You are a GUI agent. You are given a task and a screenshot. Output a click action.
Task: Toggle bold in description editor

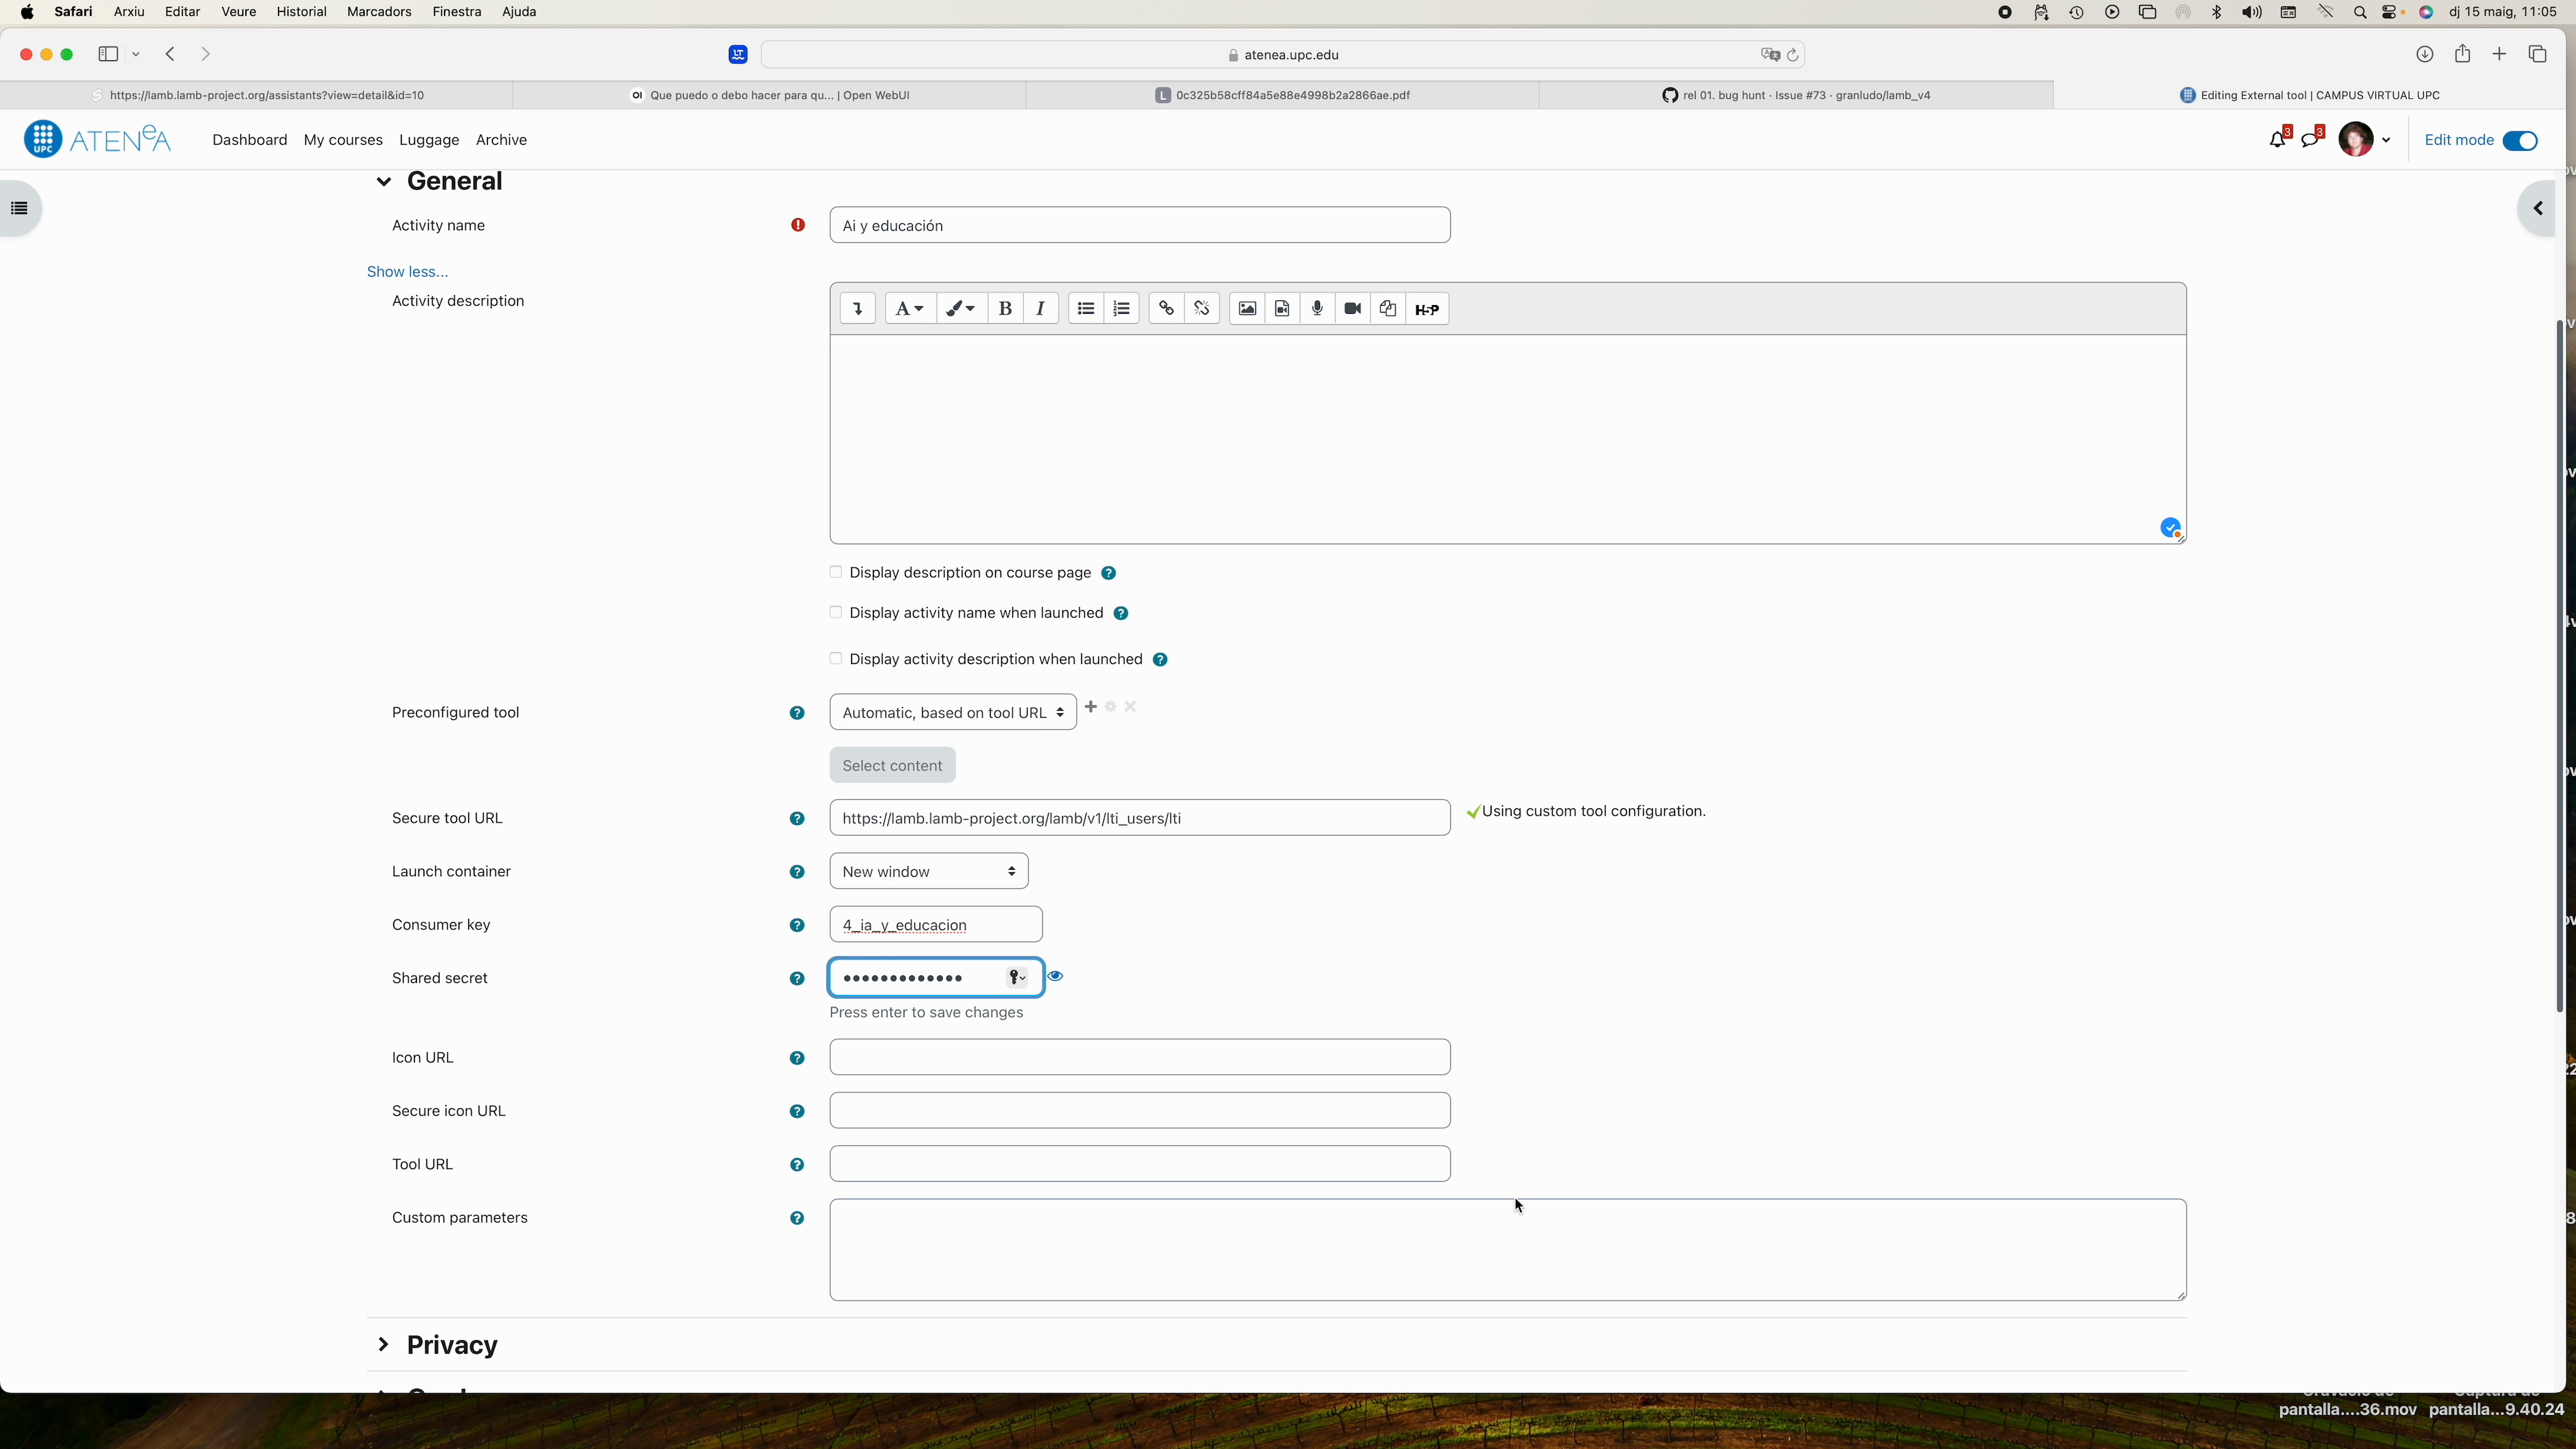click(1005, 309)
